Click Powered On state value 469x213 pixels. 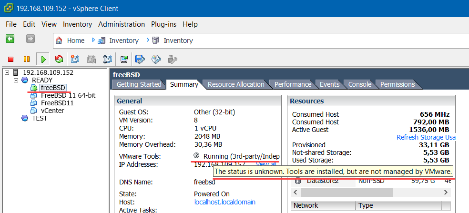click(x=212, y=194)
